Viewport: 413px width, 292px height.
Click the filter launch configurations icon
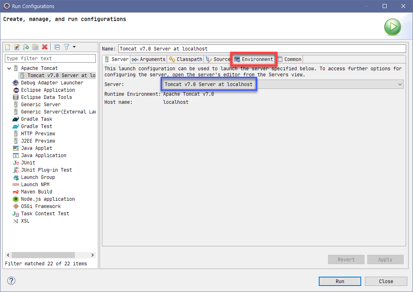[67, 47]
